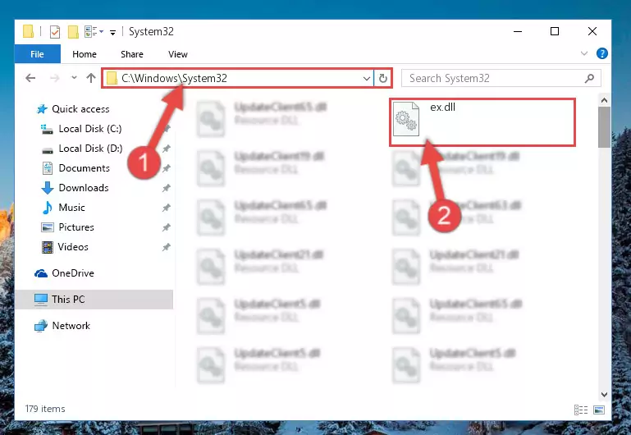Click the pin icon next to Videos

(166, 247)
